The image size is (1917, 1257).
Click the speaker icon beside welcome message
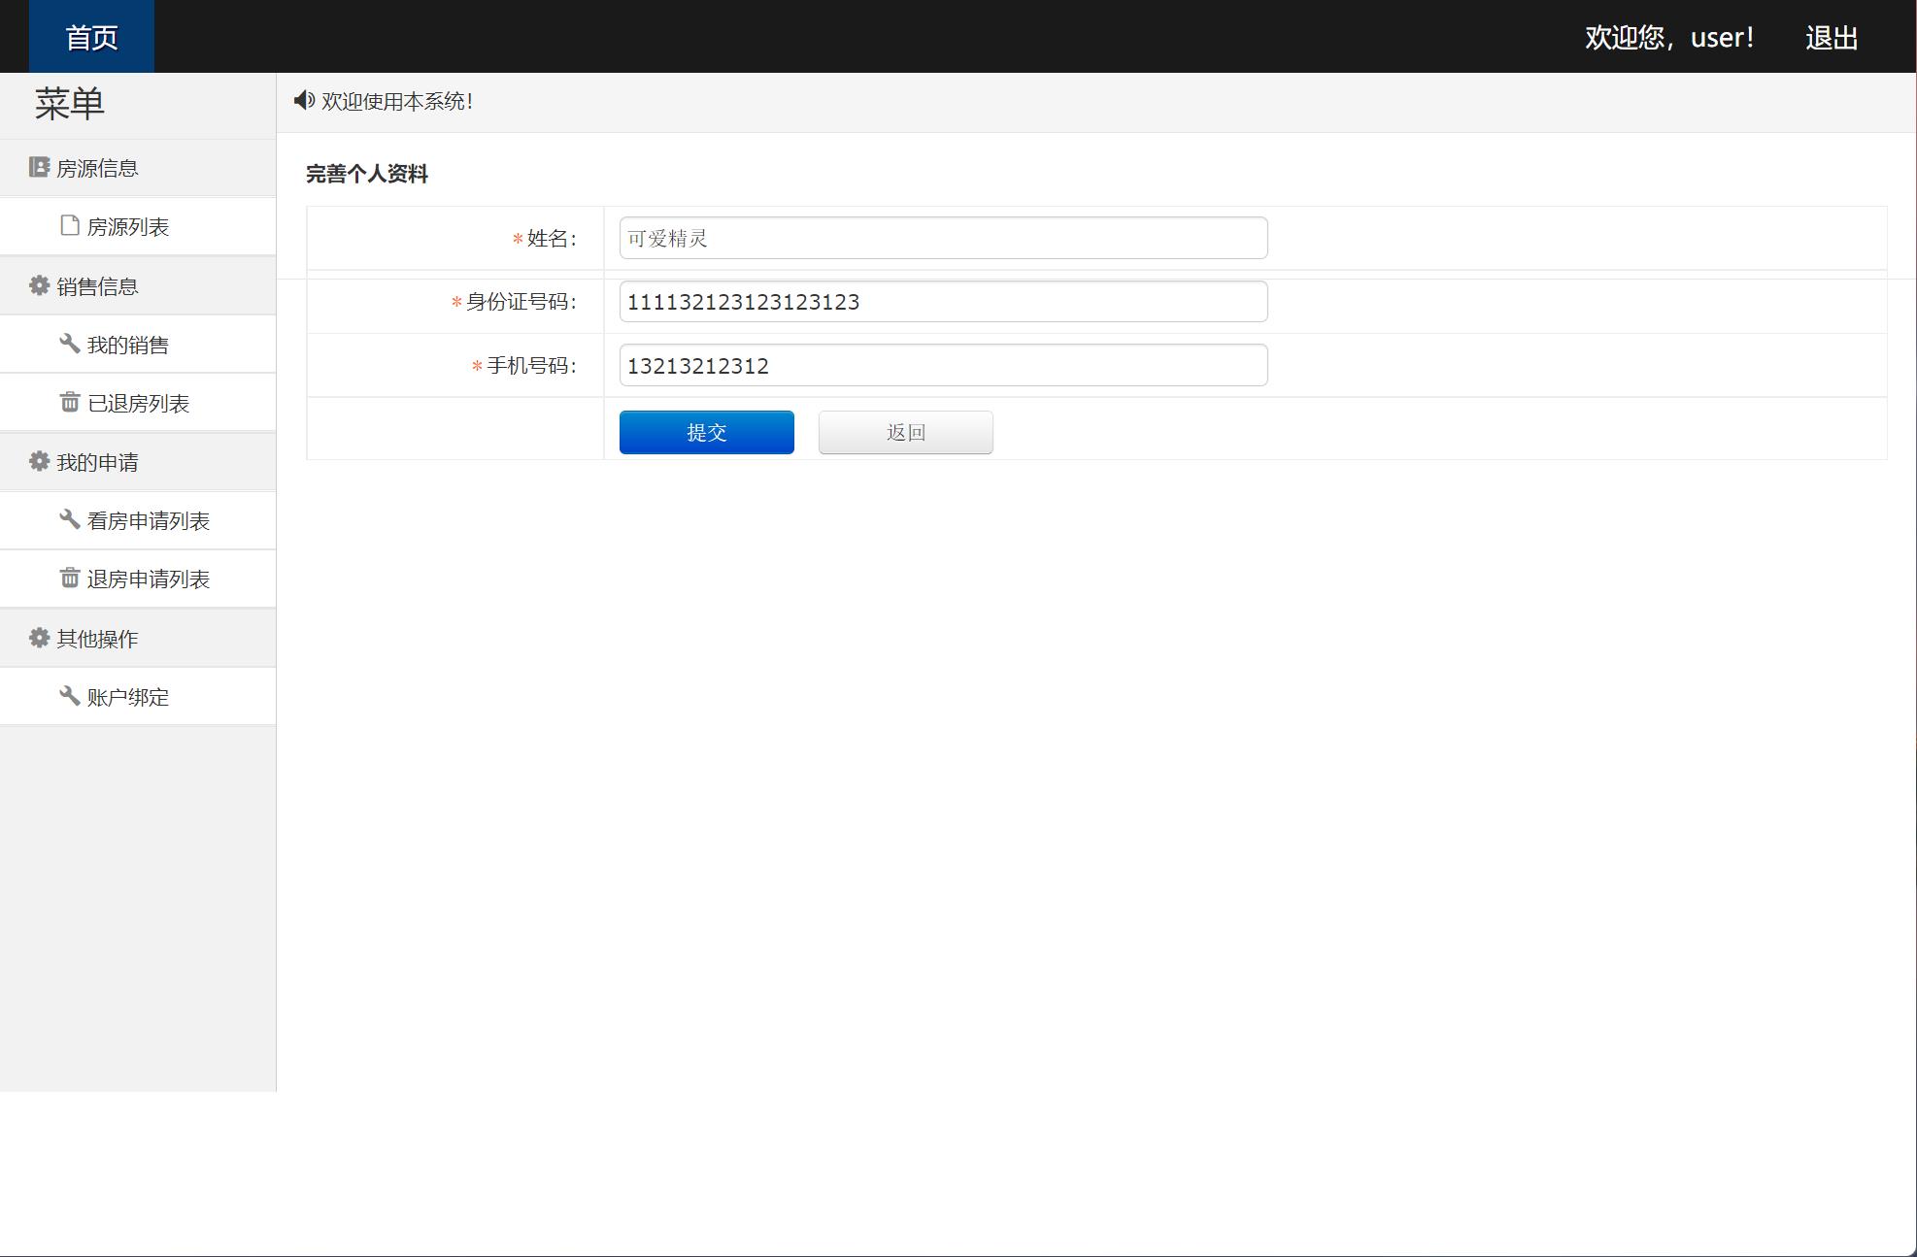coord(304,101)
